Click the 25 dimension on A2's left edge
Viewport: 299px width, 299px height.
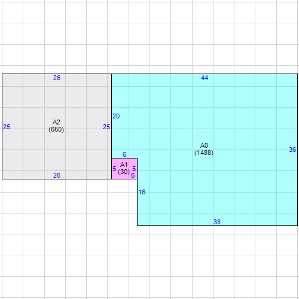[x=7, y=127]
